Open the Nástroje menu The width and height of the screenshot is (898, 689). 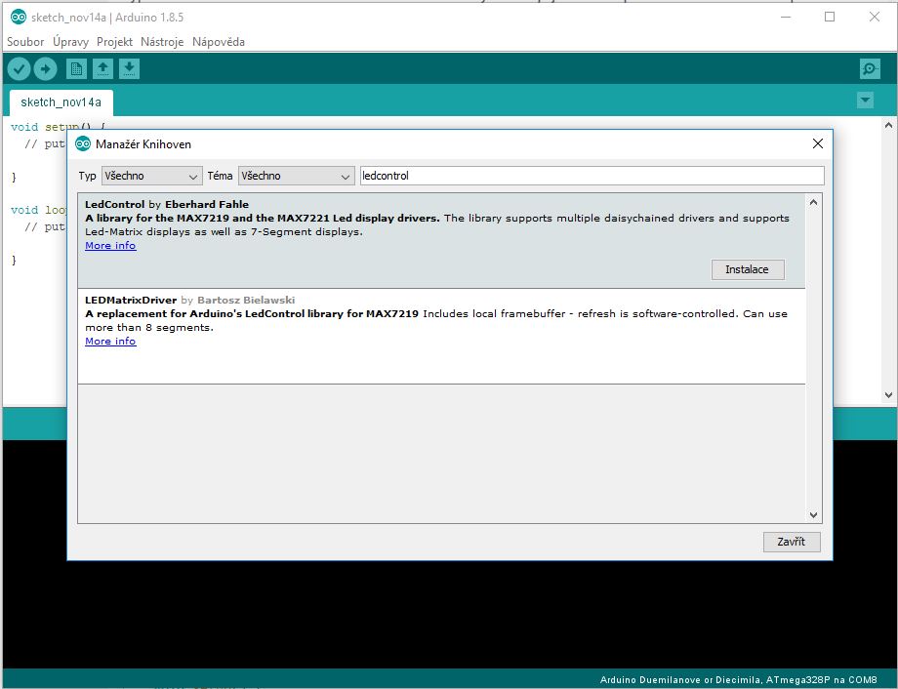coord(162,42)
